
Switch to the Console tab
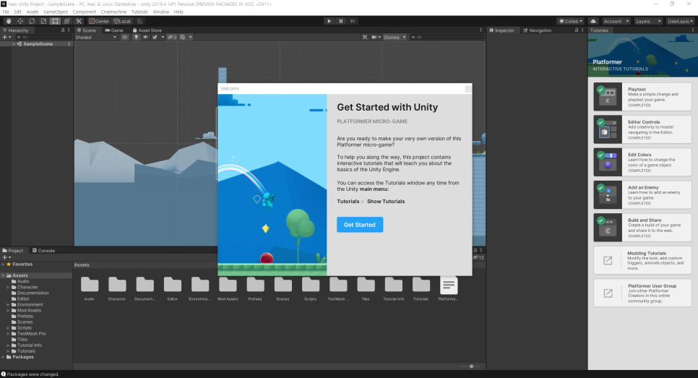pos(43,251)
